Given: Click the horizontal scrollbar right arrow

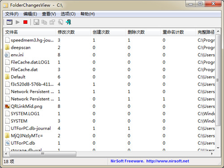Looking at the screenshot, I should pos(212,154).
